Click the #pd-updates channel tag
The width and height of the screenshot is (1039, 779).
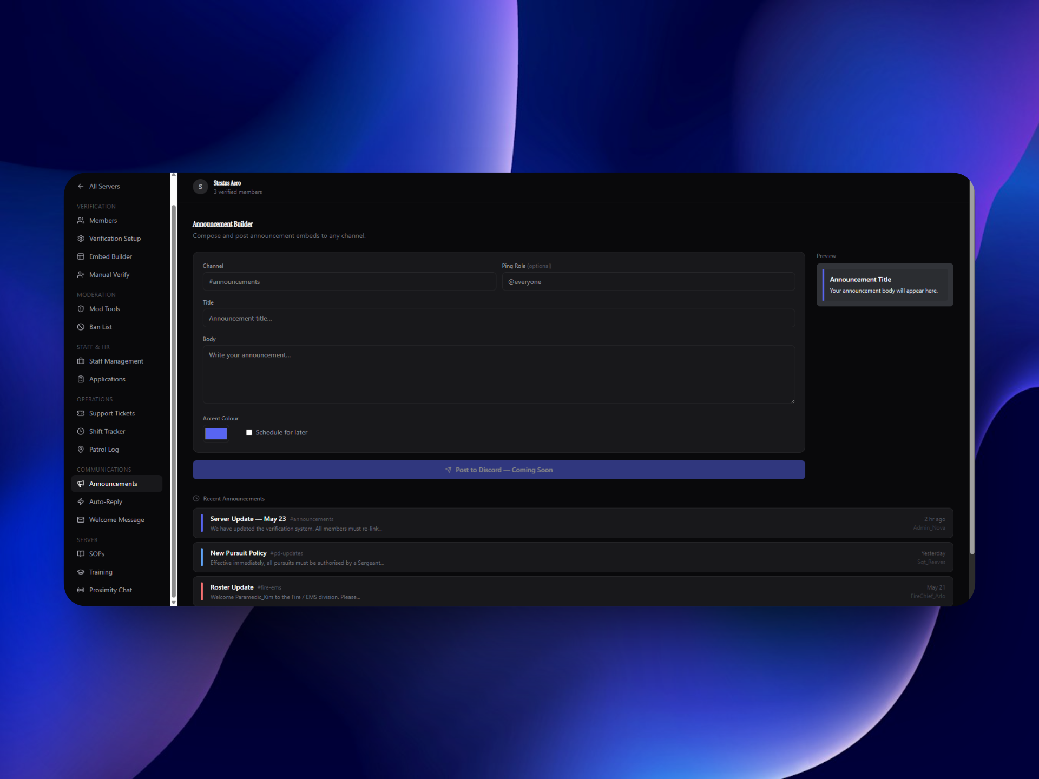click(x=287, y=553)
